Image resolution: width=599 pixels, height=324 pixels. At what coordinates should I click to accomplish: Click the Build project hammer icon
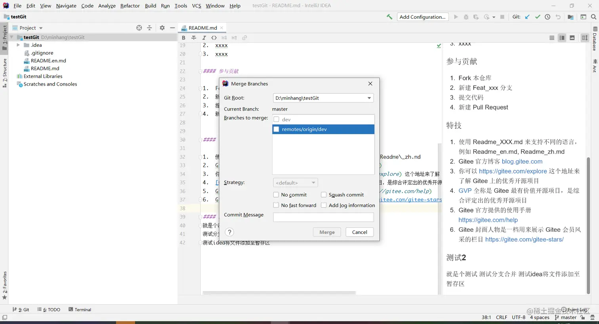coord(389,17)
